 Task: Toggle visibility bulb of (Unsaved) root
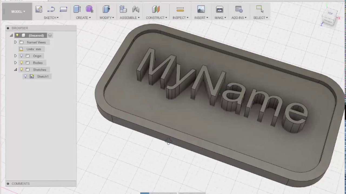[x=17, y=35]
